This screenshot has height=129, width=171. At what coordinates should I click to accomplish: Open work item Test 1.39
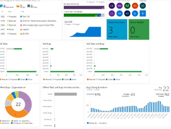[x=26, y=17]
